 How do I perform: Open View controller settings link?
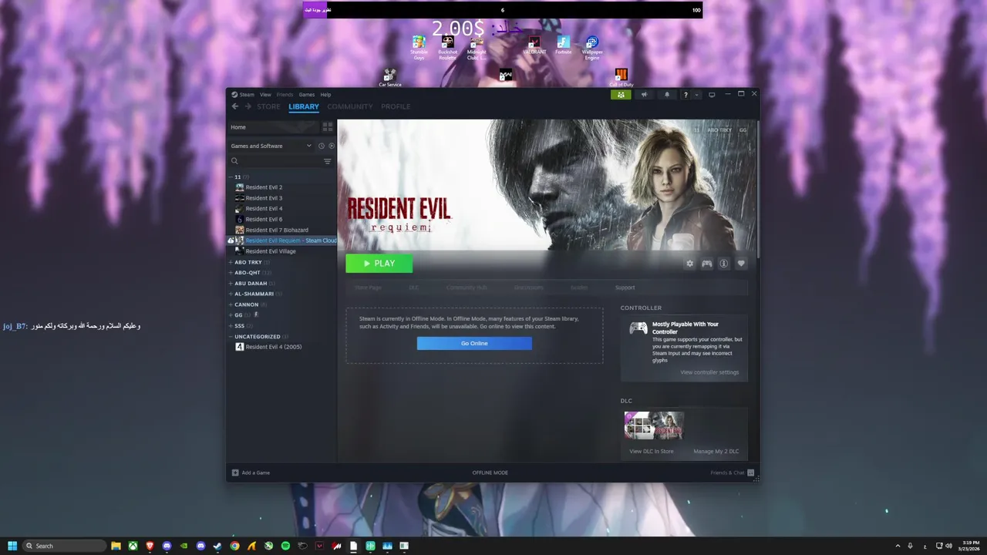click(x=709, y=372)
